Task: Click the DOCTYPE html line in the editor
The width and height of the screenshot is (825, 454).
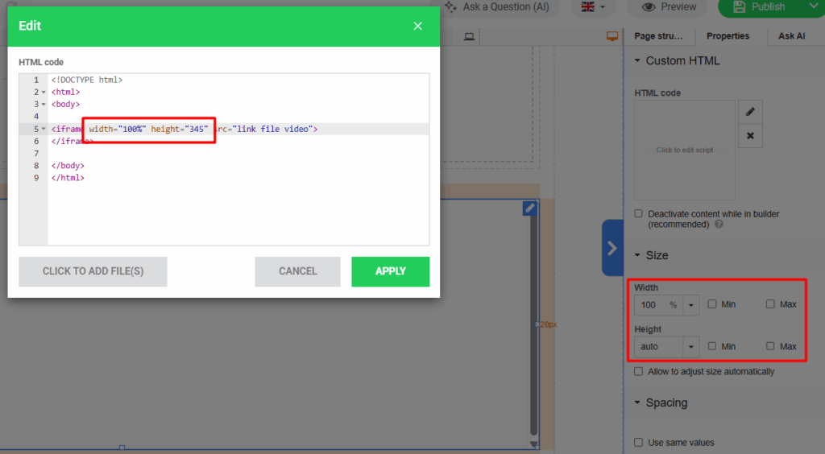Action: click(x=87, y=80)
